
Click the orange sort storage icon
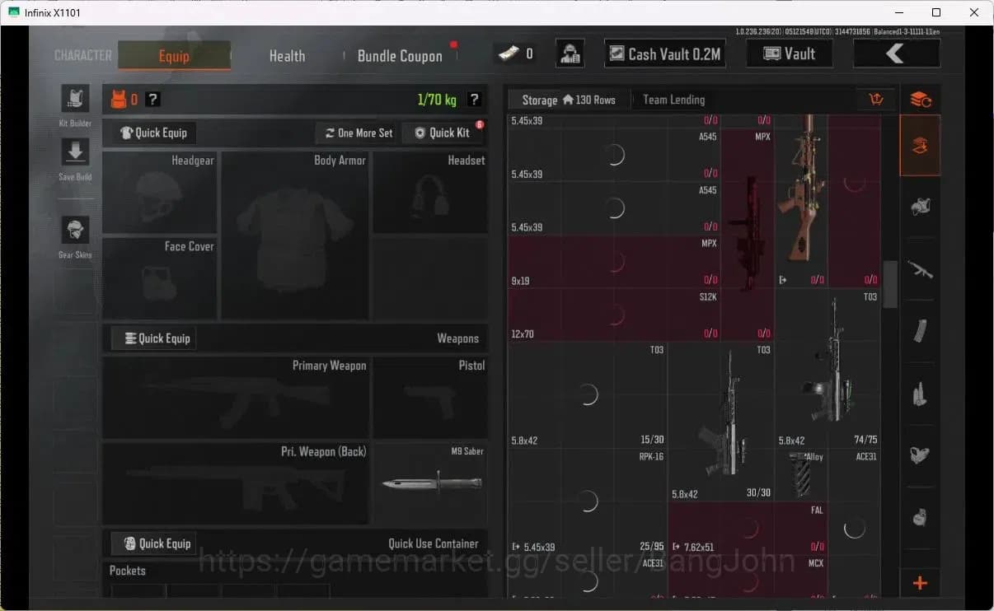click(876, 100)
